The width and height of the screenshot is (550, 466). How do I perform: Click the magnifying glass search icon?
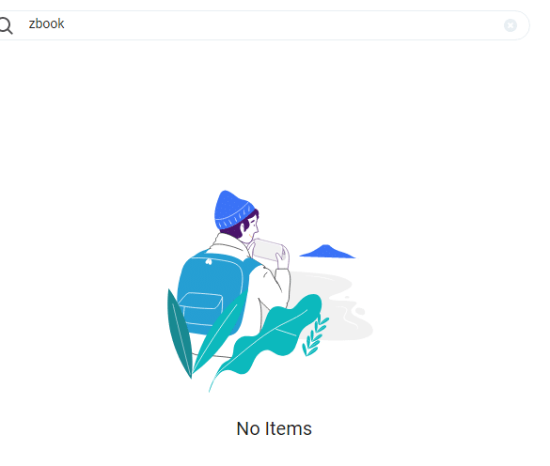pos(6,26)
